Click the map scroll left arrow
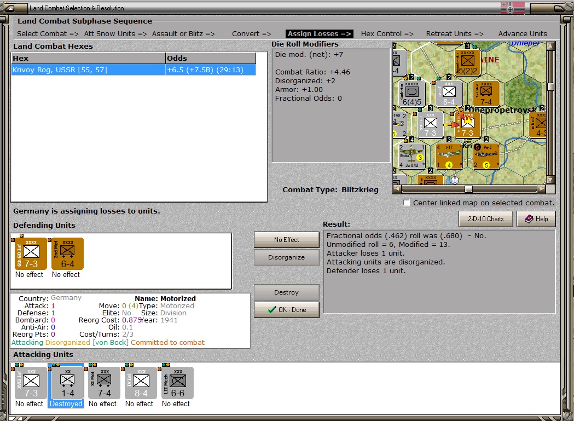The image size is (574, 421). click(397, 189)
